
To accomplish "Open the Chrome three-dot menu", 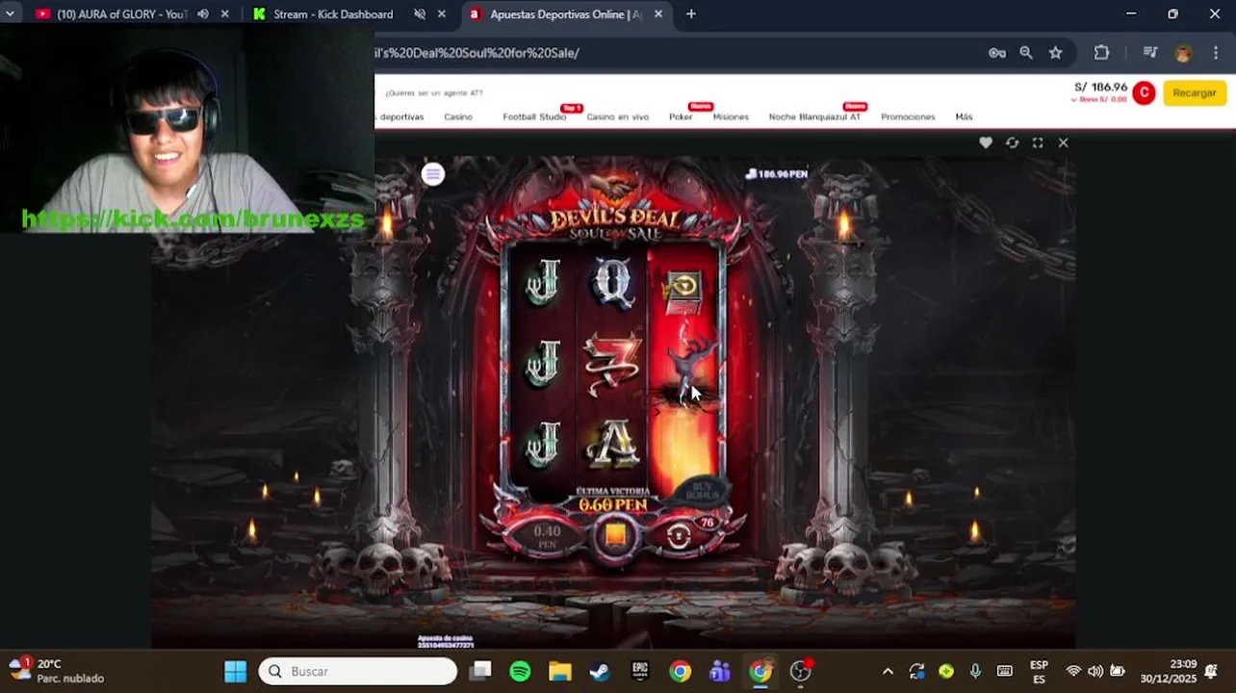I will click(x=1216, y=53).
